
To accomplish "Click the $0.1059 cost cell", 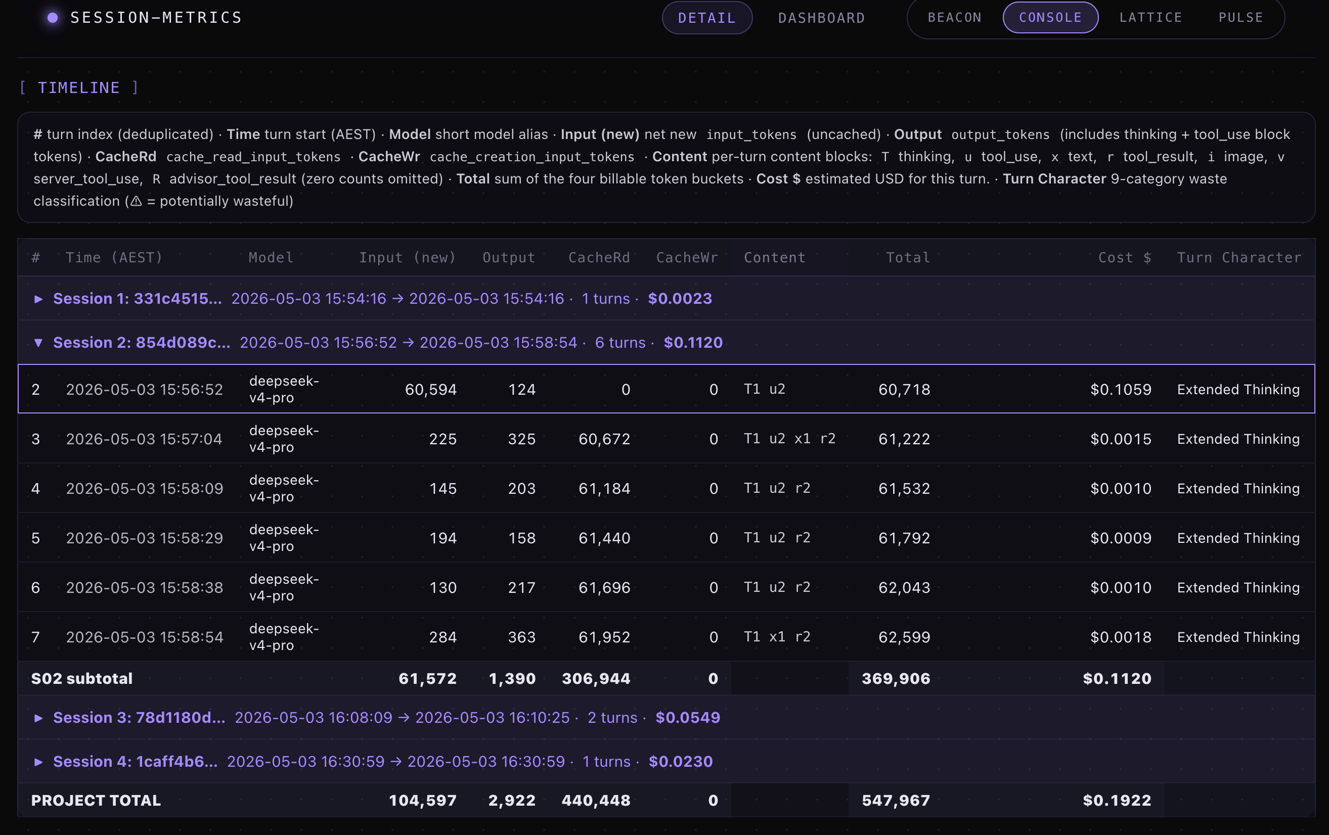I will click(1121, 390).
